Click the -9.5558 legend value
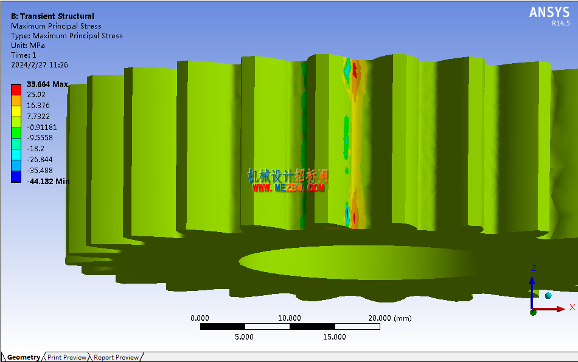This screenshot has width=578, height=362. 40,138
